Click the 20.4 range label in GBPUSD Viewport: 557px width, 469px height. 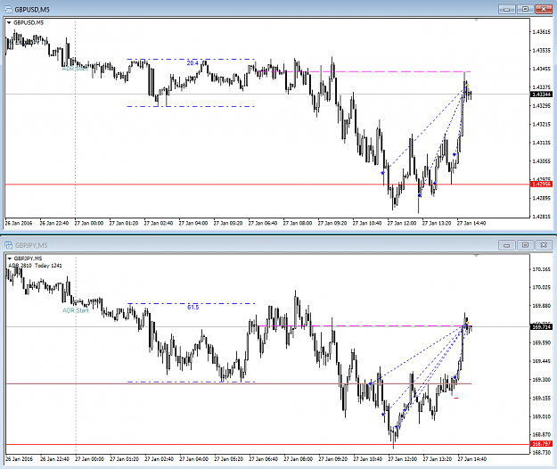pos(192,63)
